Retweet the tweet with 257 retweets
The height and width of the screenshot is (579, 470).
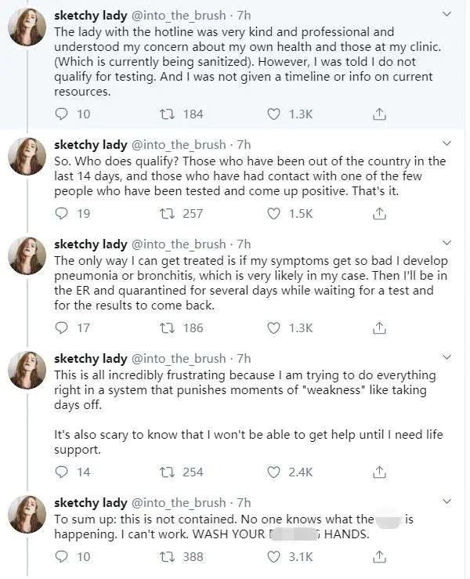[x=166, y=213]
